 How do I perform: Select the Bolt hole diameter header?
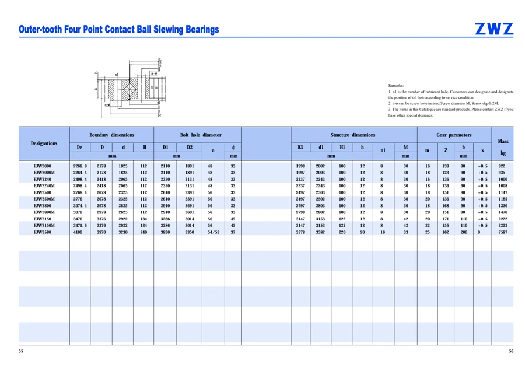201,135
